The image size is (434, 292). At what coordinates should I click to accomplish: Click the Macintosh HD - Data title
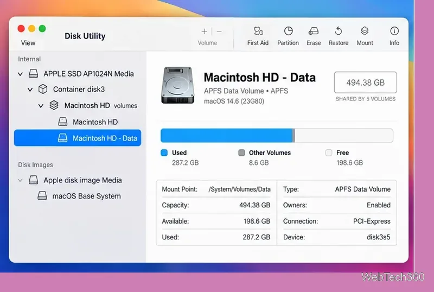click(260, 77)
